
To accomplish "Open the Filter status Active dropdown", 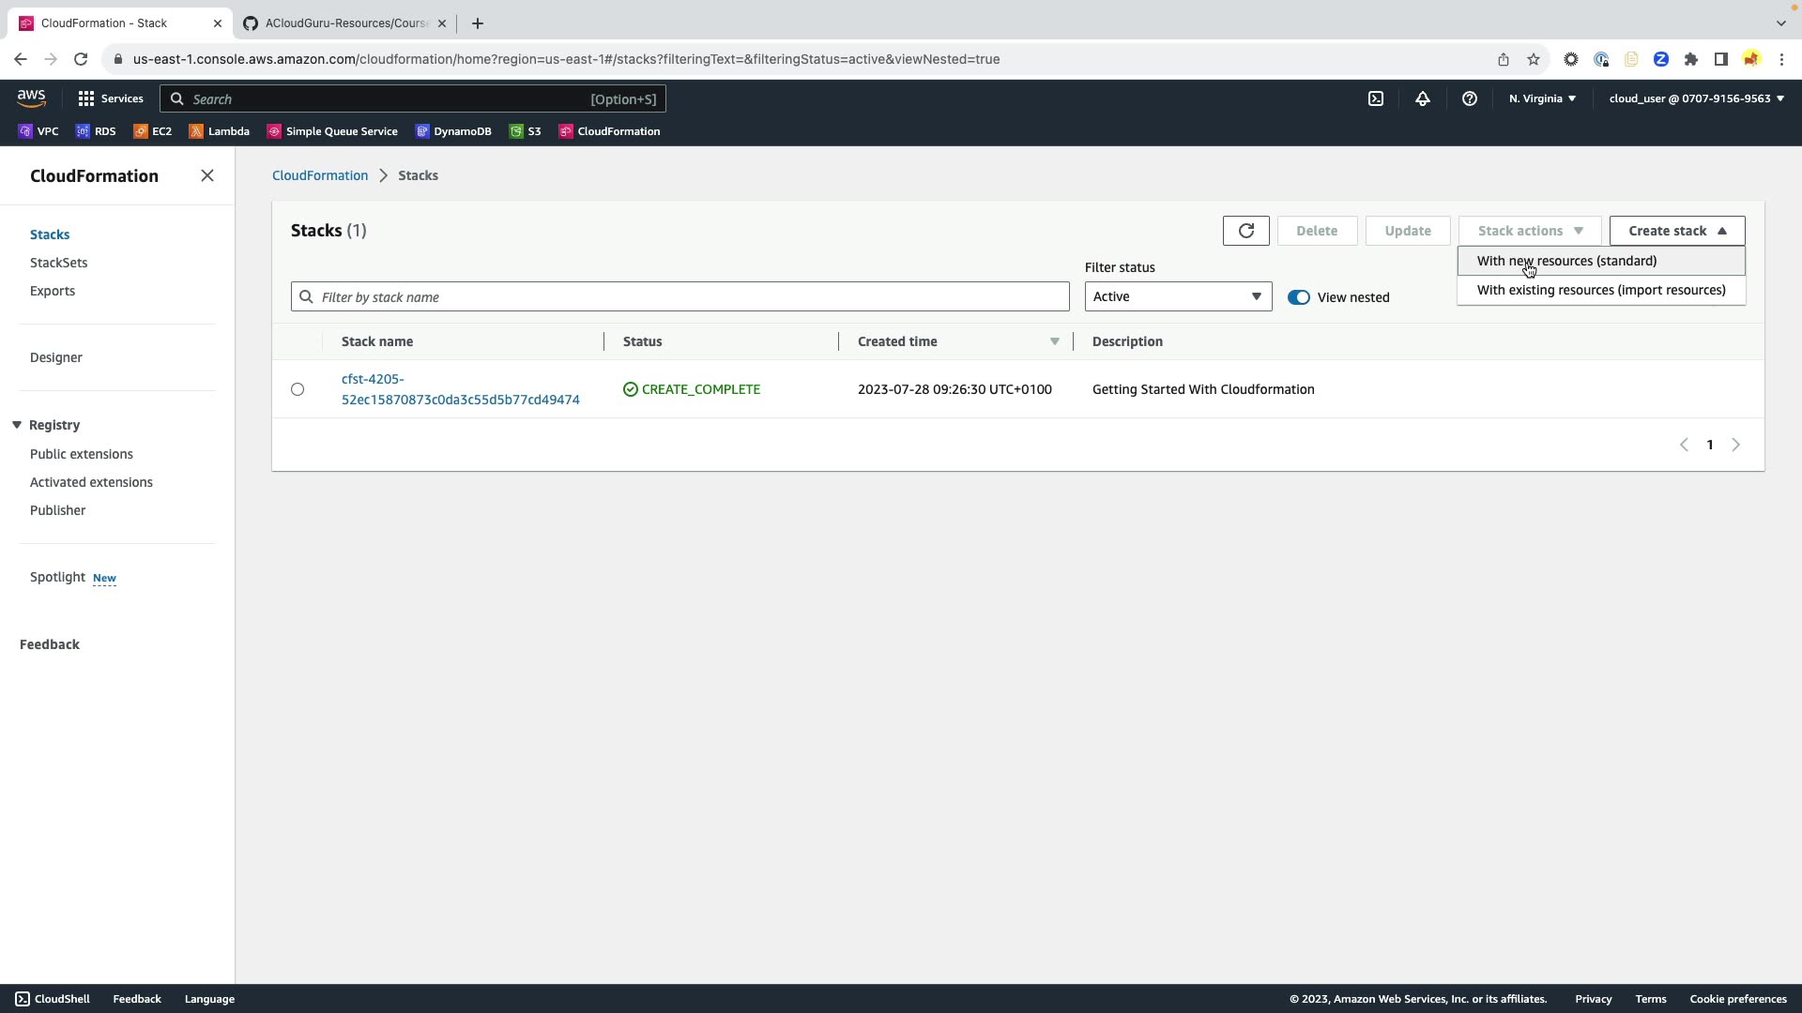I will click(1177, 296).
